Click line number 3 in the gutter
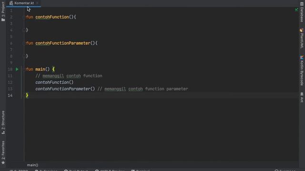305x171 pixels. click(11, 24)
